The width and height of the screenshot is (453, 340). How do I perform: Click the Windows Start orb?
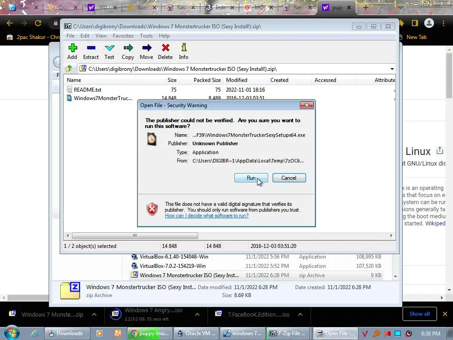click(x=12, y=333)
